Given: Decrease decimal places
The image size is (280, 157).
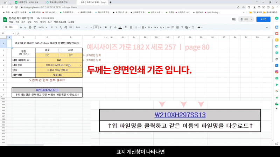Looking at the screenshot, I should pyautogui.click(x=61, y=28).
